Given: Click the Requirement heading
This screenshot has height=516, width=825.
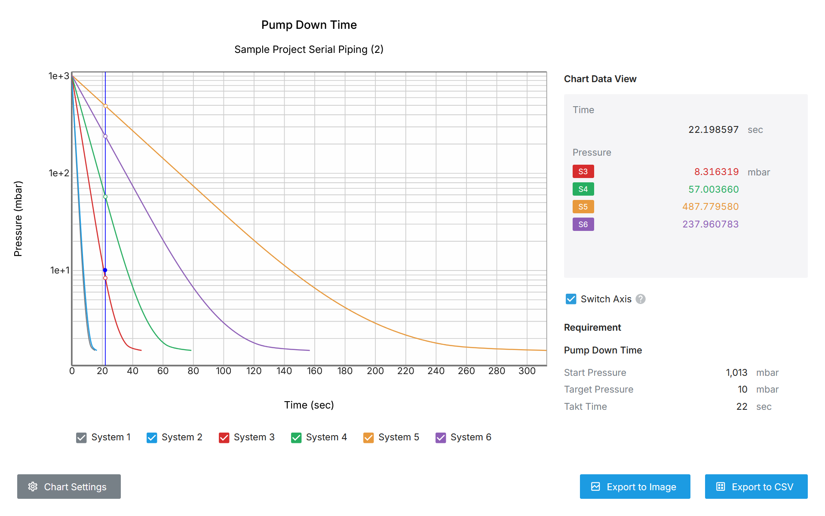Looking at the screenshot, I should point(592,327).
